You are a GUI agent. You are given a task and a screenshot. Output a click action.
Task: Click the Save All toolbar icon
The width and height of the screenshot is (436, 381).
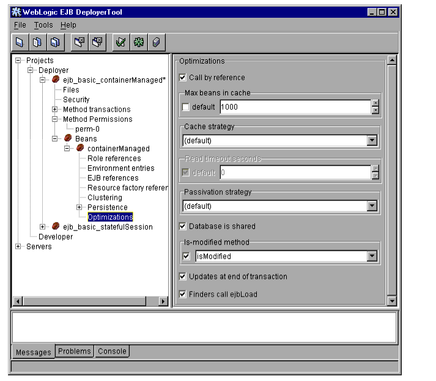click(x=55, y=42)
